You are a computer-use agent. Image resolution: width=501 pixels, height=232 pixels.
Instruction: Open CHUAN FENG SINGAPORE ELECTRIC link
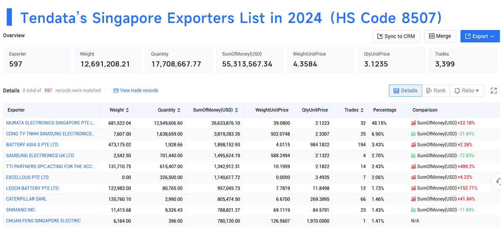pyautogui.click(x=43, y=221)
